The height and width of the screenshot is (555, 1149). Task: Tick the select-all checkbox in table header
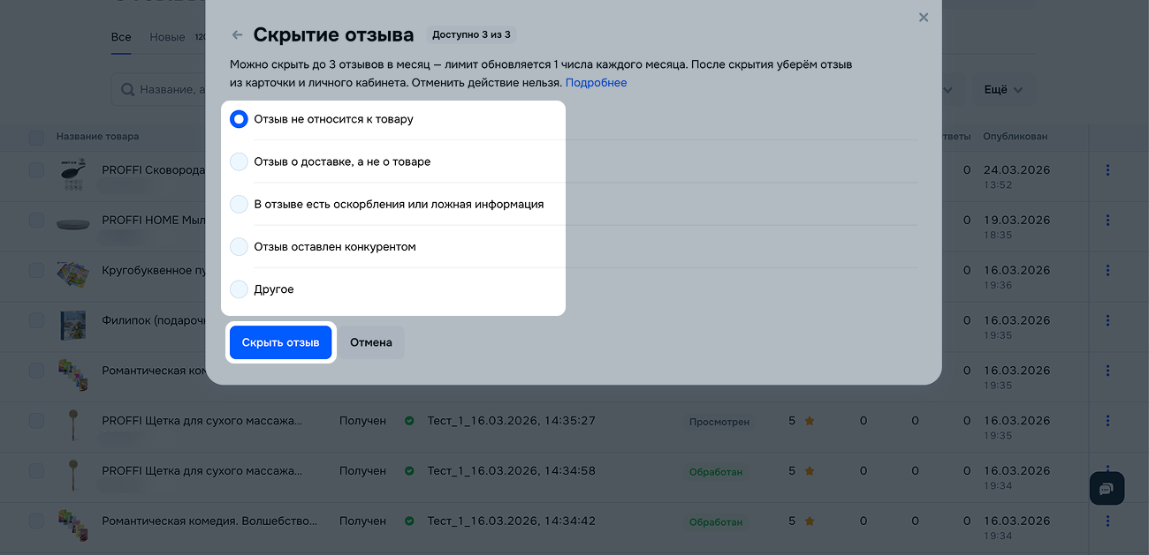(x=36, y=137)
